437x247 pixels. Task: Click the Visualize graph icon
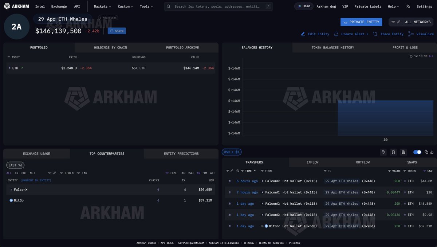[411, 34]
